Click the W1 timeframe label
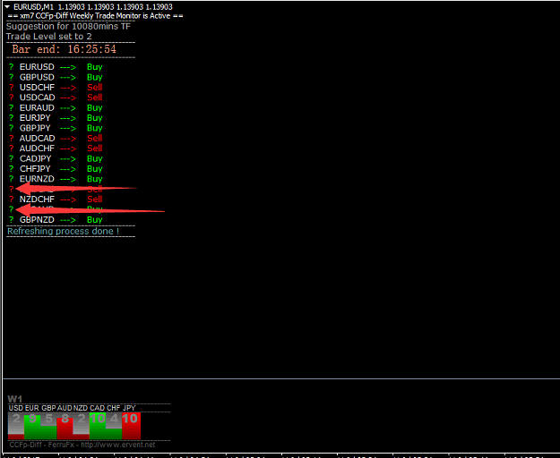 point(14,399)
